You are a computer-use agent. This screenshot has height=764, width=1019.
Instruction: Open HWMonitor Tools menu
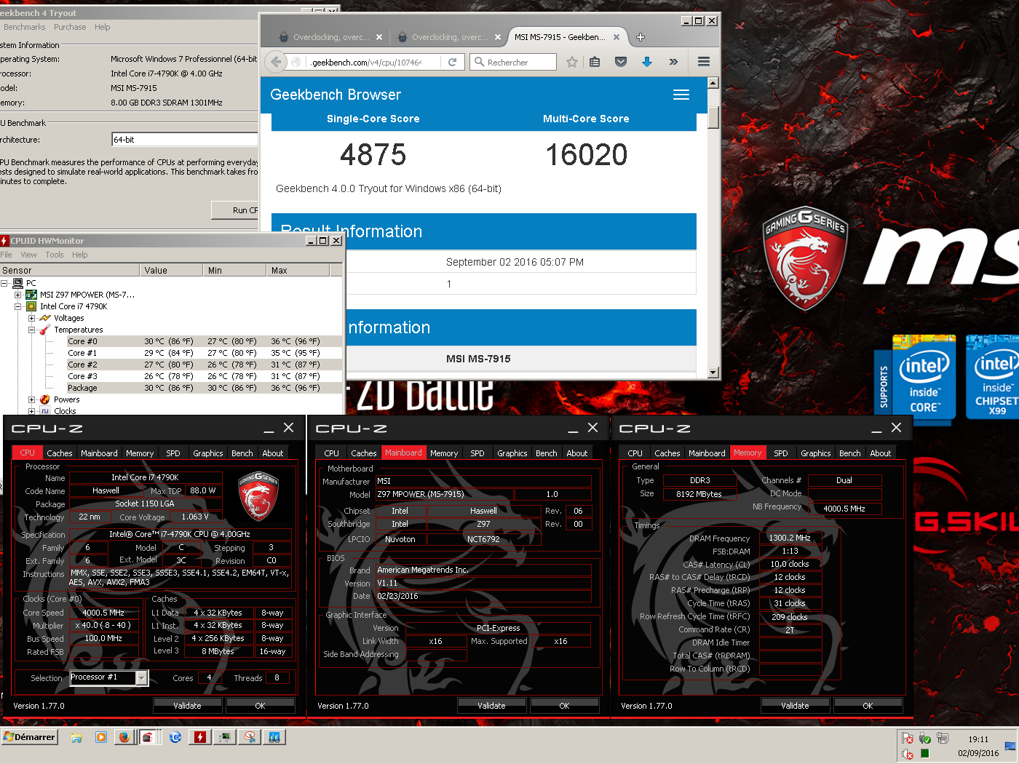(x=55, y=255)
